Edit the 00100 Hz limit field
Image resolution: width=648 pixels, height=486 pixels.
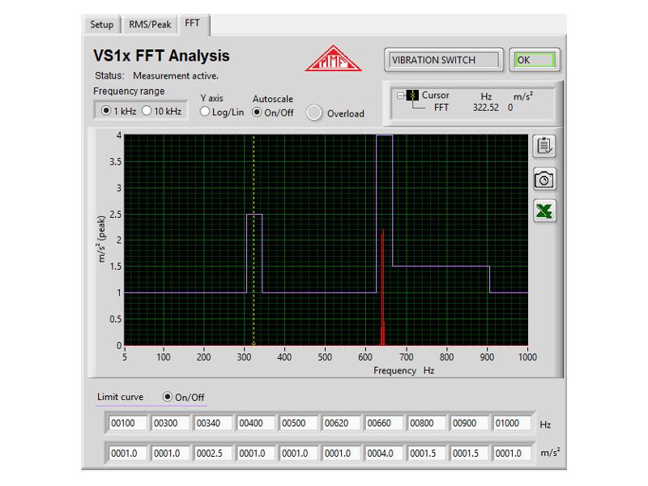click(127, 423)
